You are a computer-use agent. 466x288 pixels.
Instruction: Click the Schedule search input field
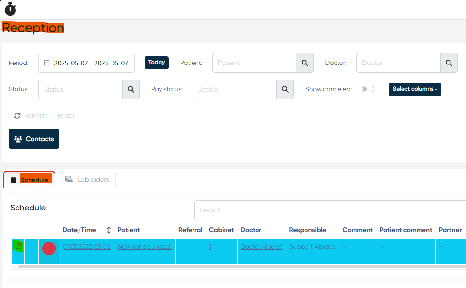(330, 210)
